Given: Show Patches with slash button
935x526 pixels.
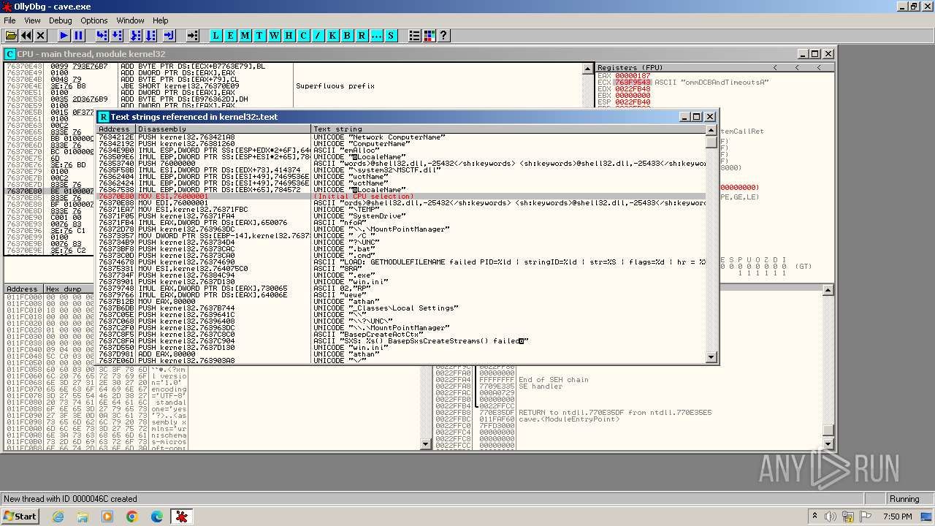Looking at the screenshot, I should (318, 35).
